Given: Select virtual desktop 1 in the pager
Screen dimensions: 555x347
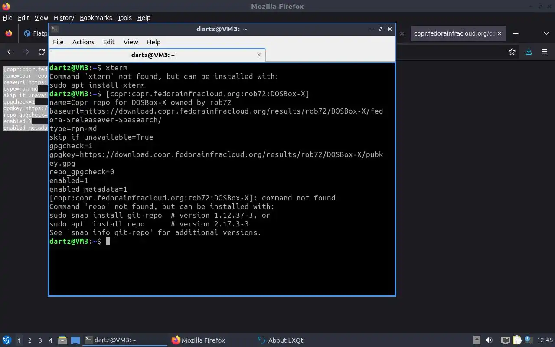Looking at the screenshot, I should point(19,340).
